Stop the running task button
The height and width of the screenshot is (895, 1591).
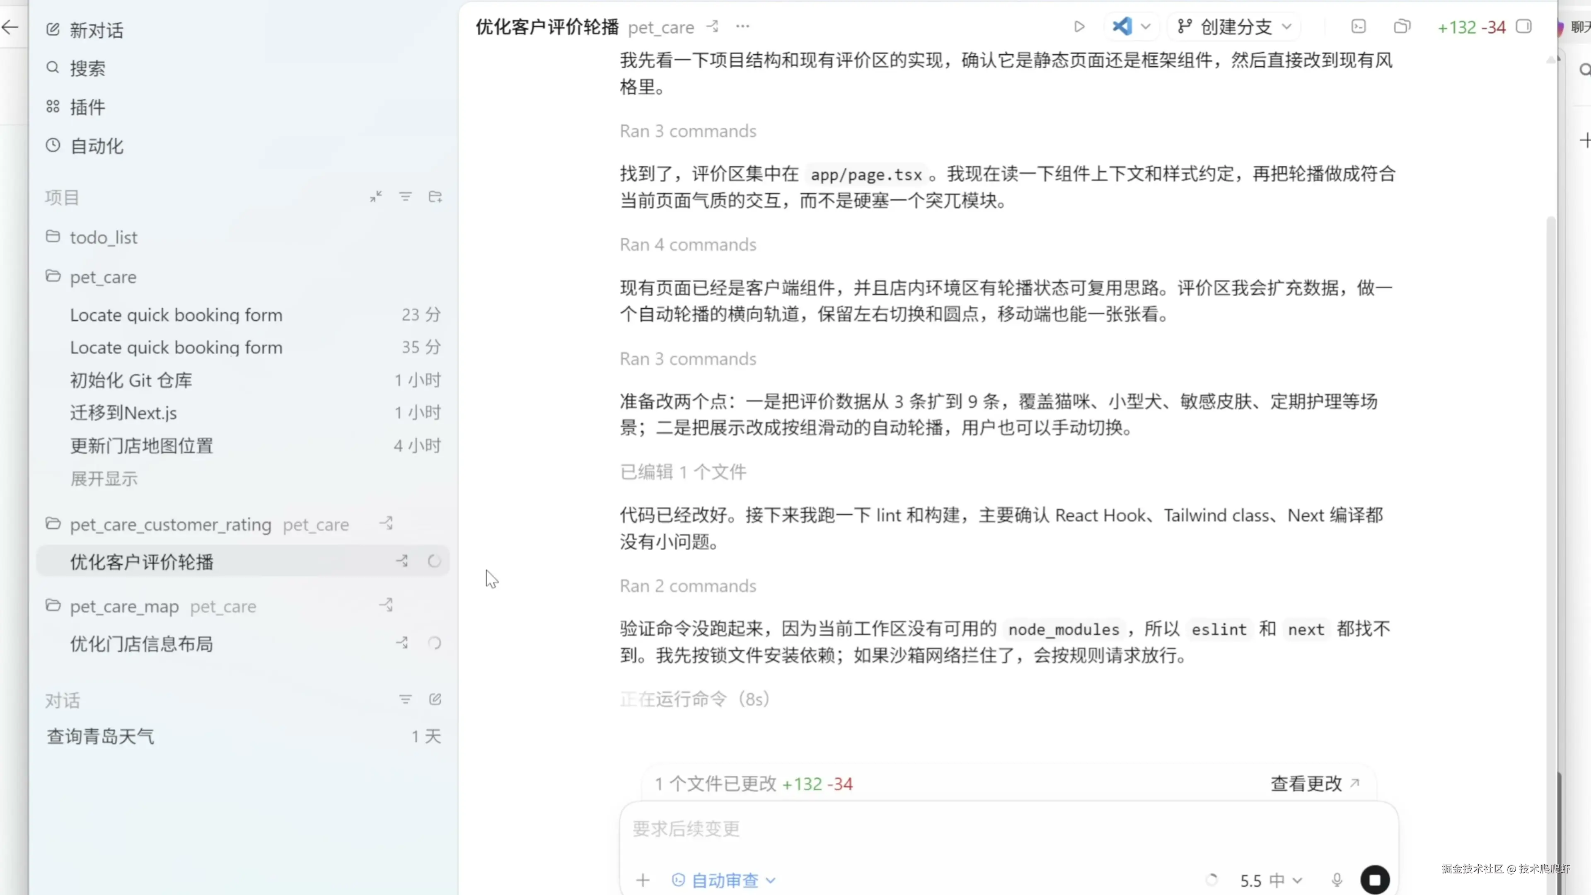coord(1375,880)
